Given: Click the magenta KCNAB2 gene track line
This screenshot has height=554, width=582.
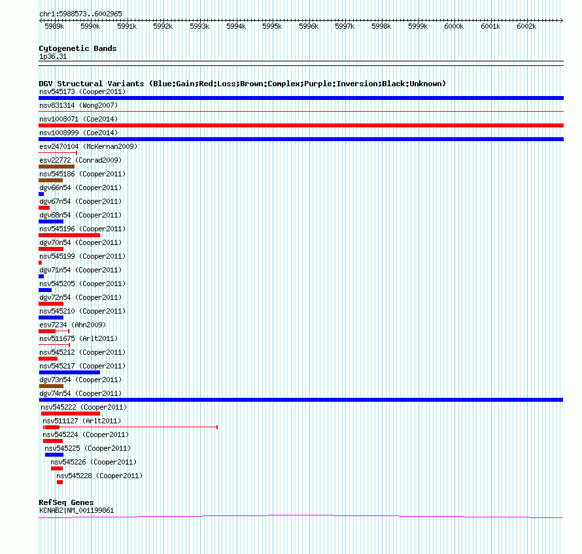Looking at the screenshot, I should point(301,516).
